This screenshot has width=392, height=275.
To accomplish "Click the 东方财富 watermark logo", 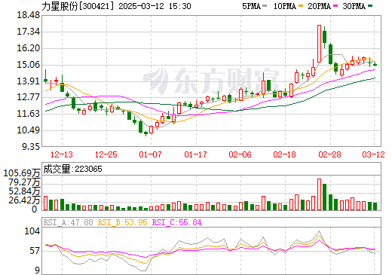I will [x=211, y=81].
